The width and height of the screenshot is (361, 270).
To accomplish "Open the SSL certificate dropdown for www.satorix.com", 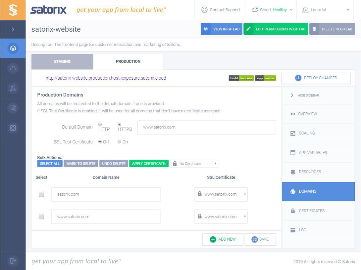I will pyautogui.click(x=221, y=216).
